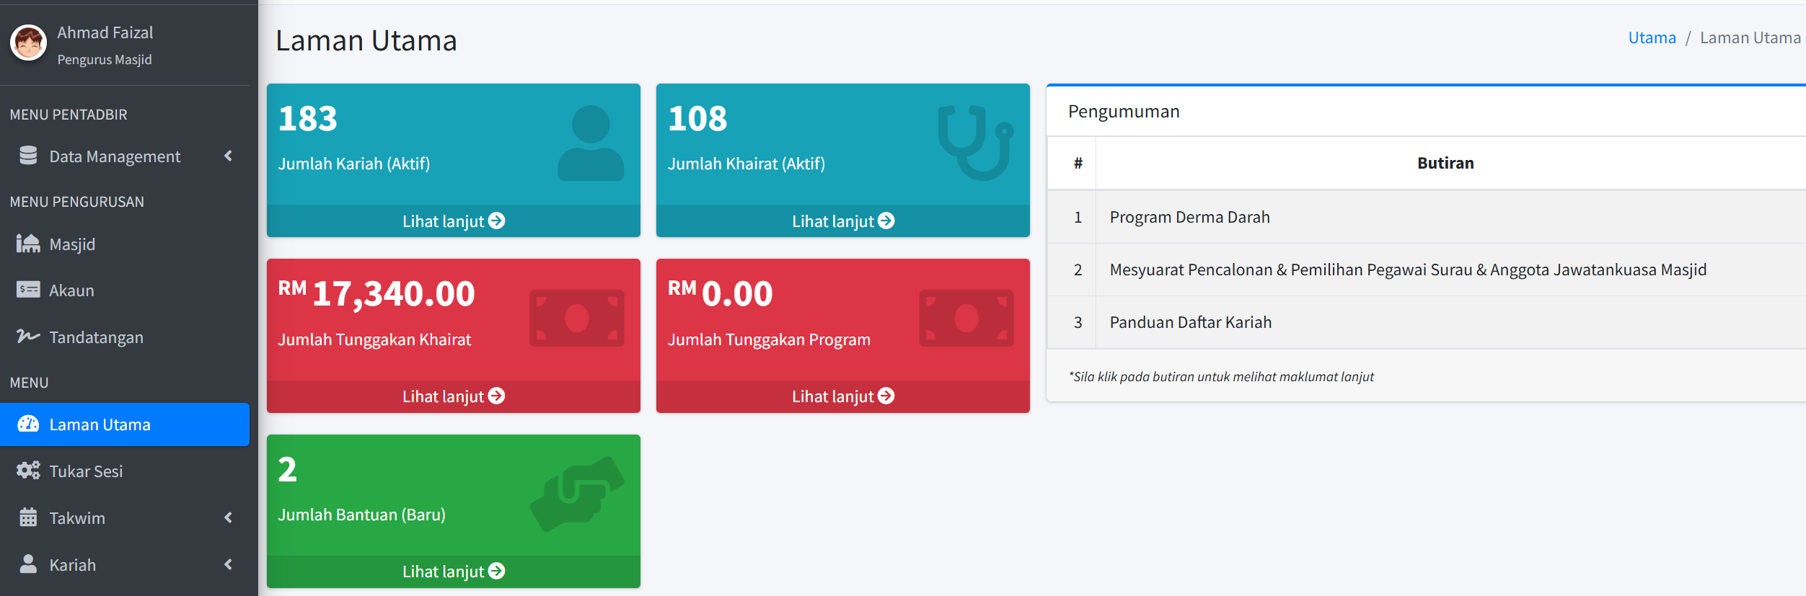
Task: Click the Takwim calendar icon
Action: pos(28,517)
